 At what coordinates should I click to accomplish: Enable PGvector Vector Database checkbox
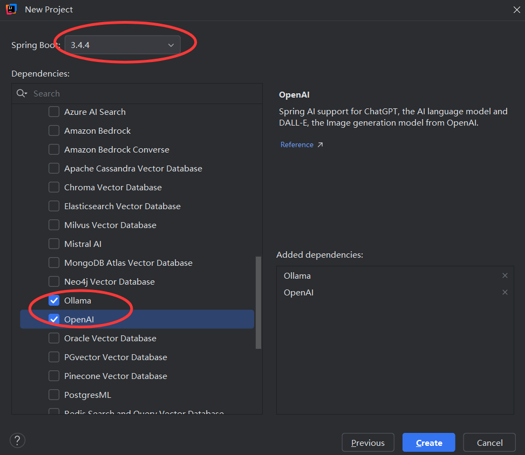(x=54, y=357)
